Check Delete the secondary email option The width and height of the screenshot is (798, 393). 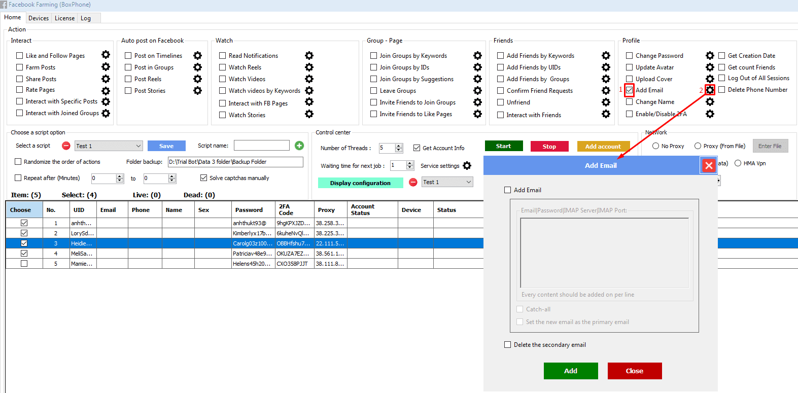pos(507,344)
